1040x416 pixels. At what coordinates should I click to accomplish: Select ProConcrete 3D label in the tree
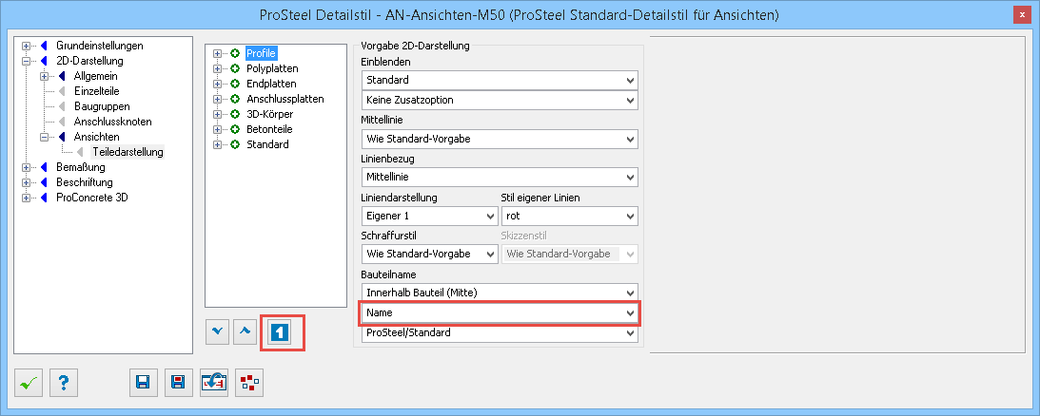pyautogui.click(x=92, y=198)
